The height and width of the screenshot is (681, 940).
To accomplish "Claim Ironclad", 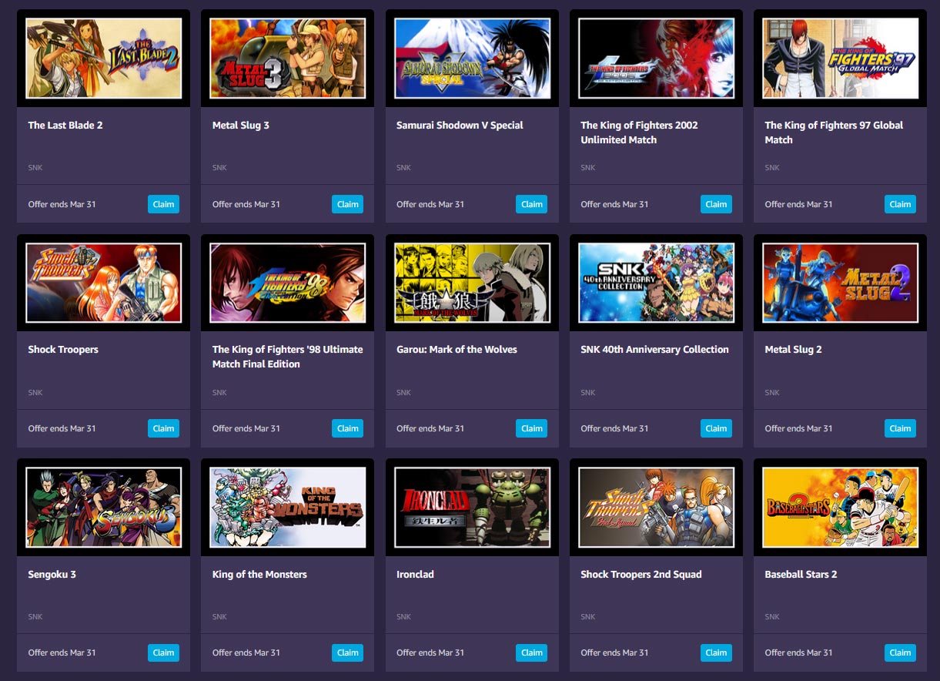I will pyautogui.click(x=531, y=652).
